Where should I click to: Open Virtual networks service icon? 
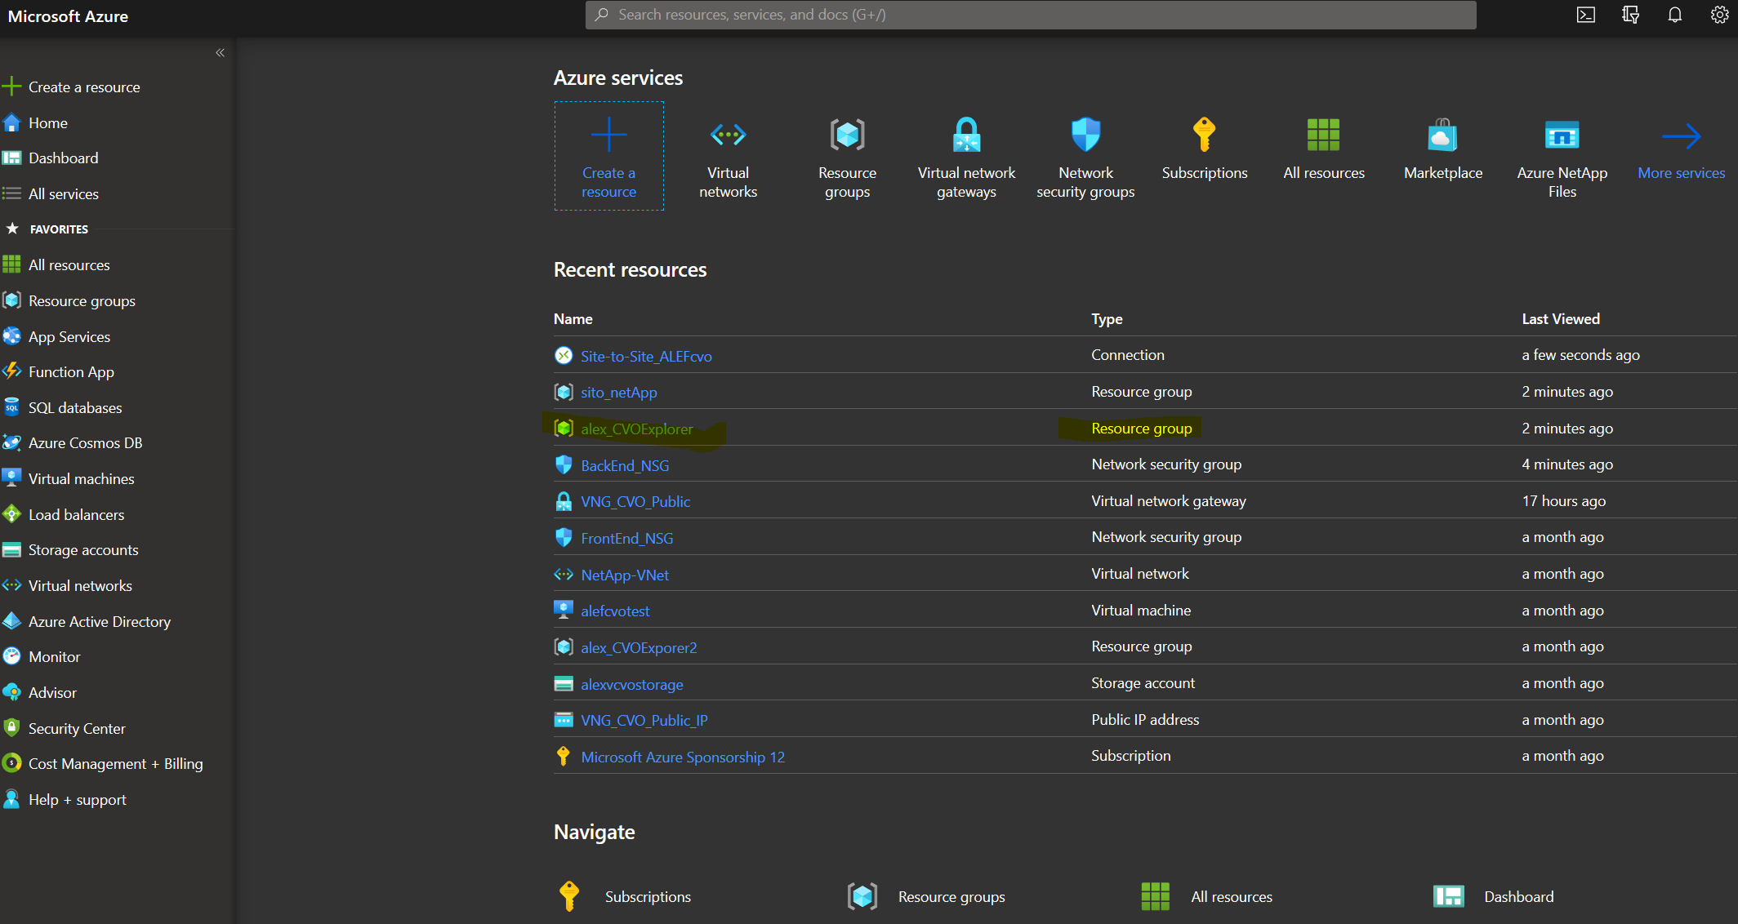coord(728,135)
